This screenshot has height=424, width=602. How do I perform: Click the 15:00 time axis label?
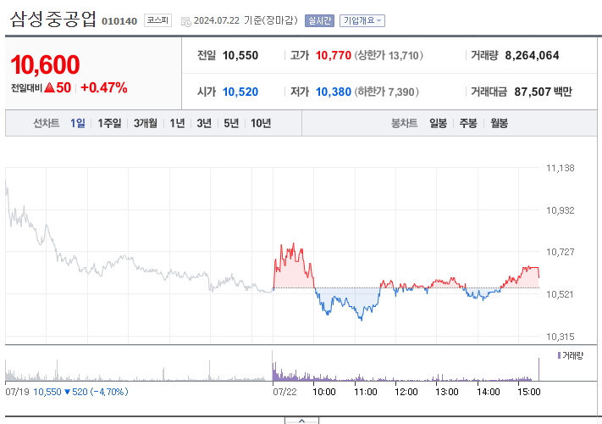tap(528, 392)
